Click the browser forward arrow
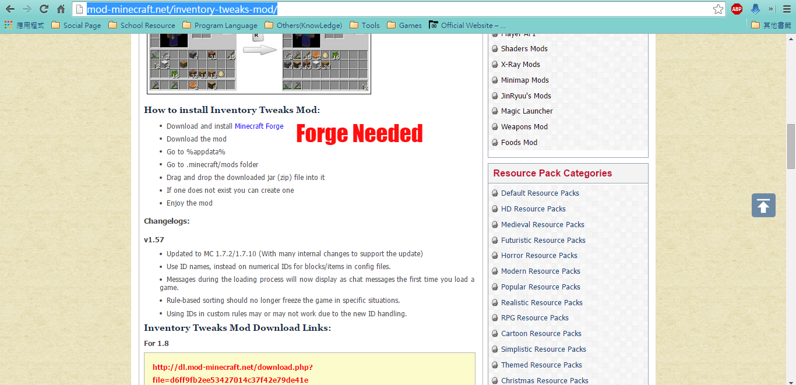This screenshot has width=796, height=385. point(27,9)
